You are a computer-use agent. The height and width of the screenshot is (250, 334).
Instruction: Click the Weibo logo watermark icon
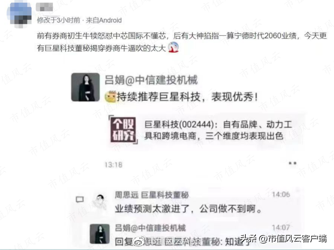[139, 241]
